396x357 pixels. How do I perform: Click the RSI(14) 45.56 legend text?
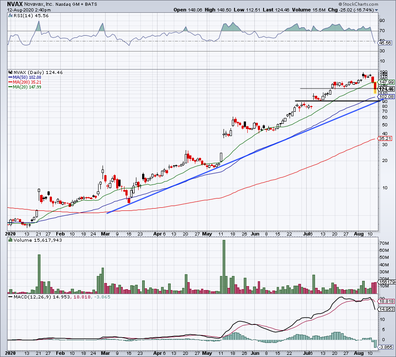click(x=31, y=16)
